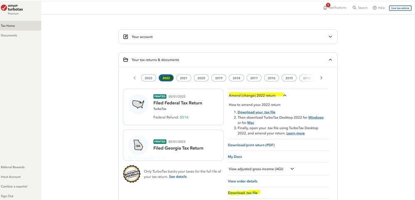Open Intuit Account in the sidebar
Screen dimensions: 415x200
pyautogui.click(x=10, y=177)
